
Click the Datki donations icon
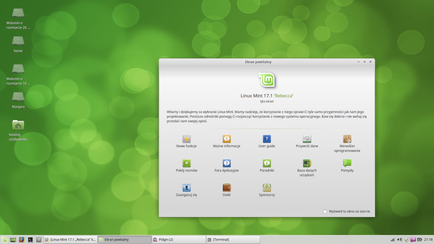point(226,188)
